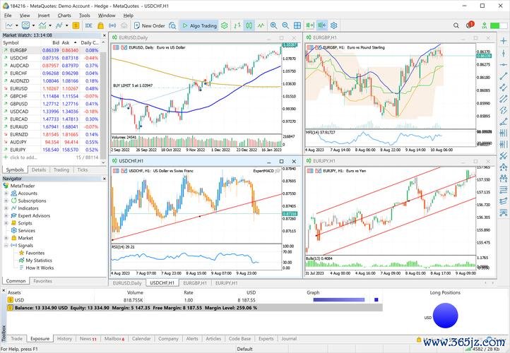Click the green gear icon next to Algo Trading
This screenshot has width=510, height=353.
(225, 25)
